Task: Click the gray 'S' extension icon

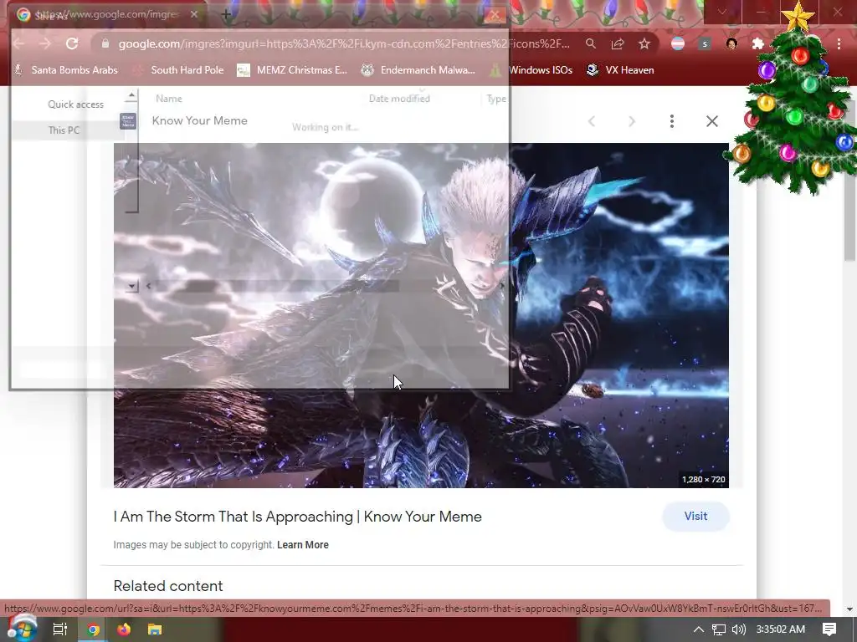Action: [705, 43]
